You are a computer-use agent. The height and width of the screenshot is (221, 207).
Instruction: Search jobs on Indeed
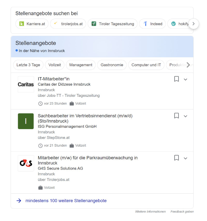tap(152, 24)
